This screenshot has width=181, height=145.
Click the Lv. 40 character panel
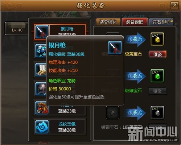17,29
